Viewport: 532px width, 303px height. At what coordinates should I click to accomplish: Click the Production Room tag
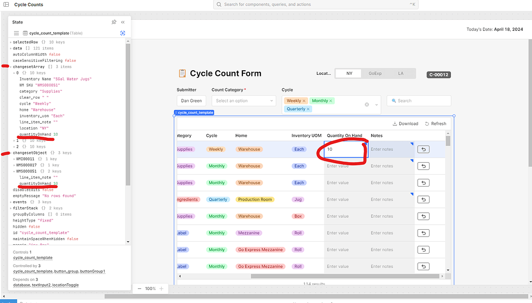coord(255,200)
